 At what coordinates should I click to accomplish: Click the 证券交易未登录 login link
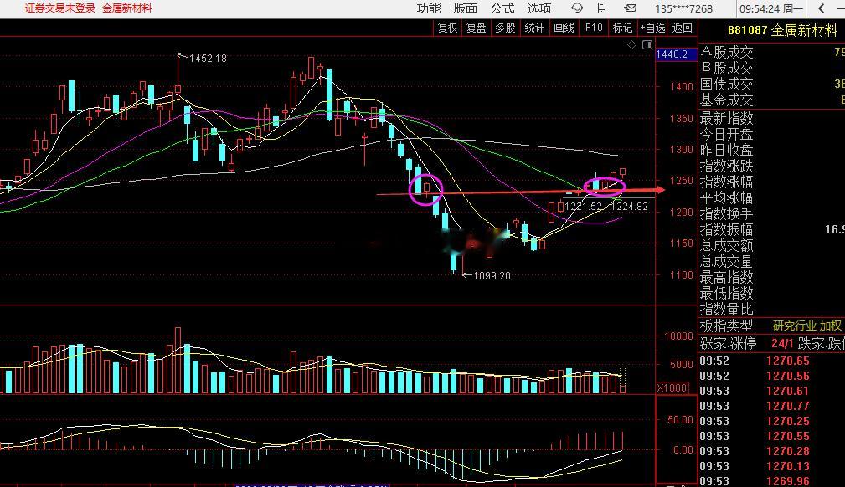59,8
